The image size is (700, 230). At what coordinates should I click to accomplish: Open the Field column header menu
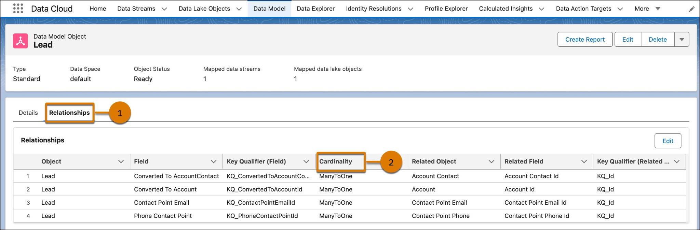click(214, 161)
